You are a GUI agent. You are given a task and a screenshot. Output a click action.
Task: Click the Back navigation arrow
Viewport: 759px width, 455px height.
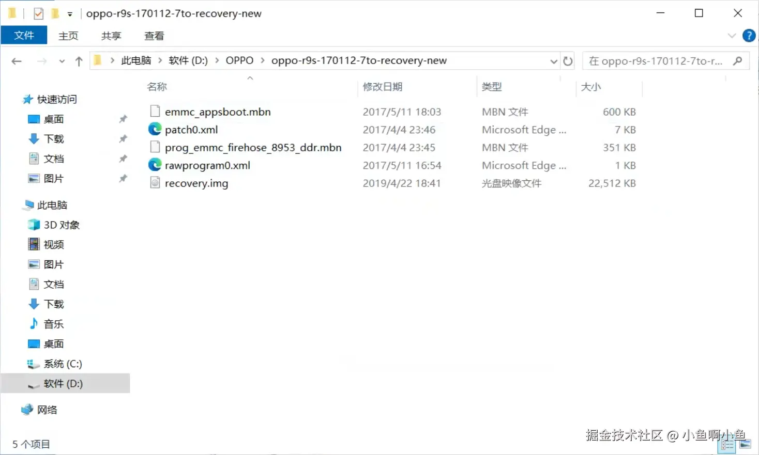point(17,61)
